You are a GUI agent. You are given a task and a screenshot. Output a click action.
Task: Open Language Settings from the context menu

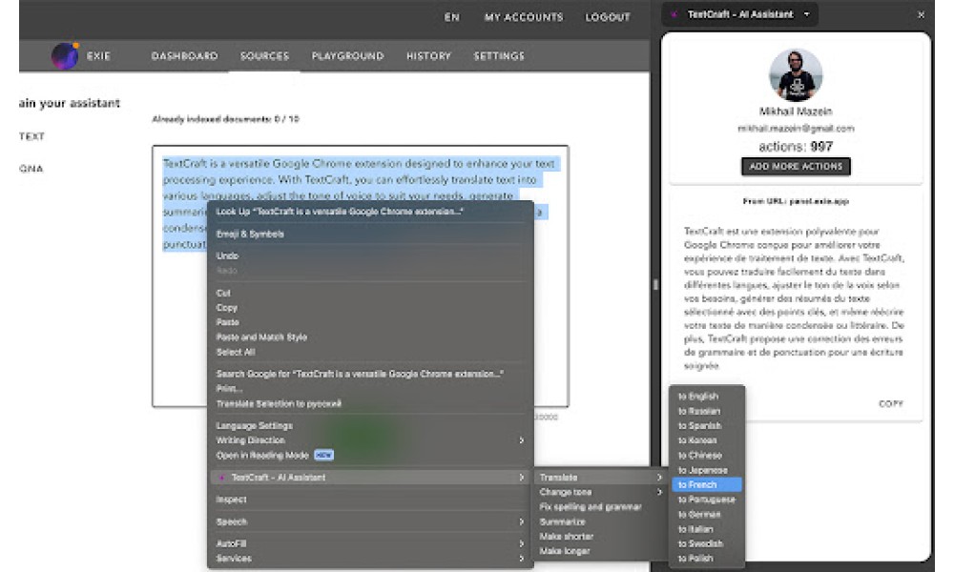coord(370,425)
